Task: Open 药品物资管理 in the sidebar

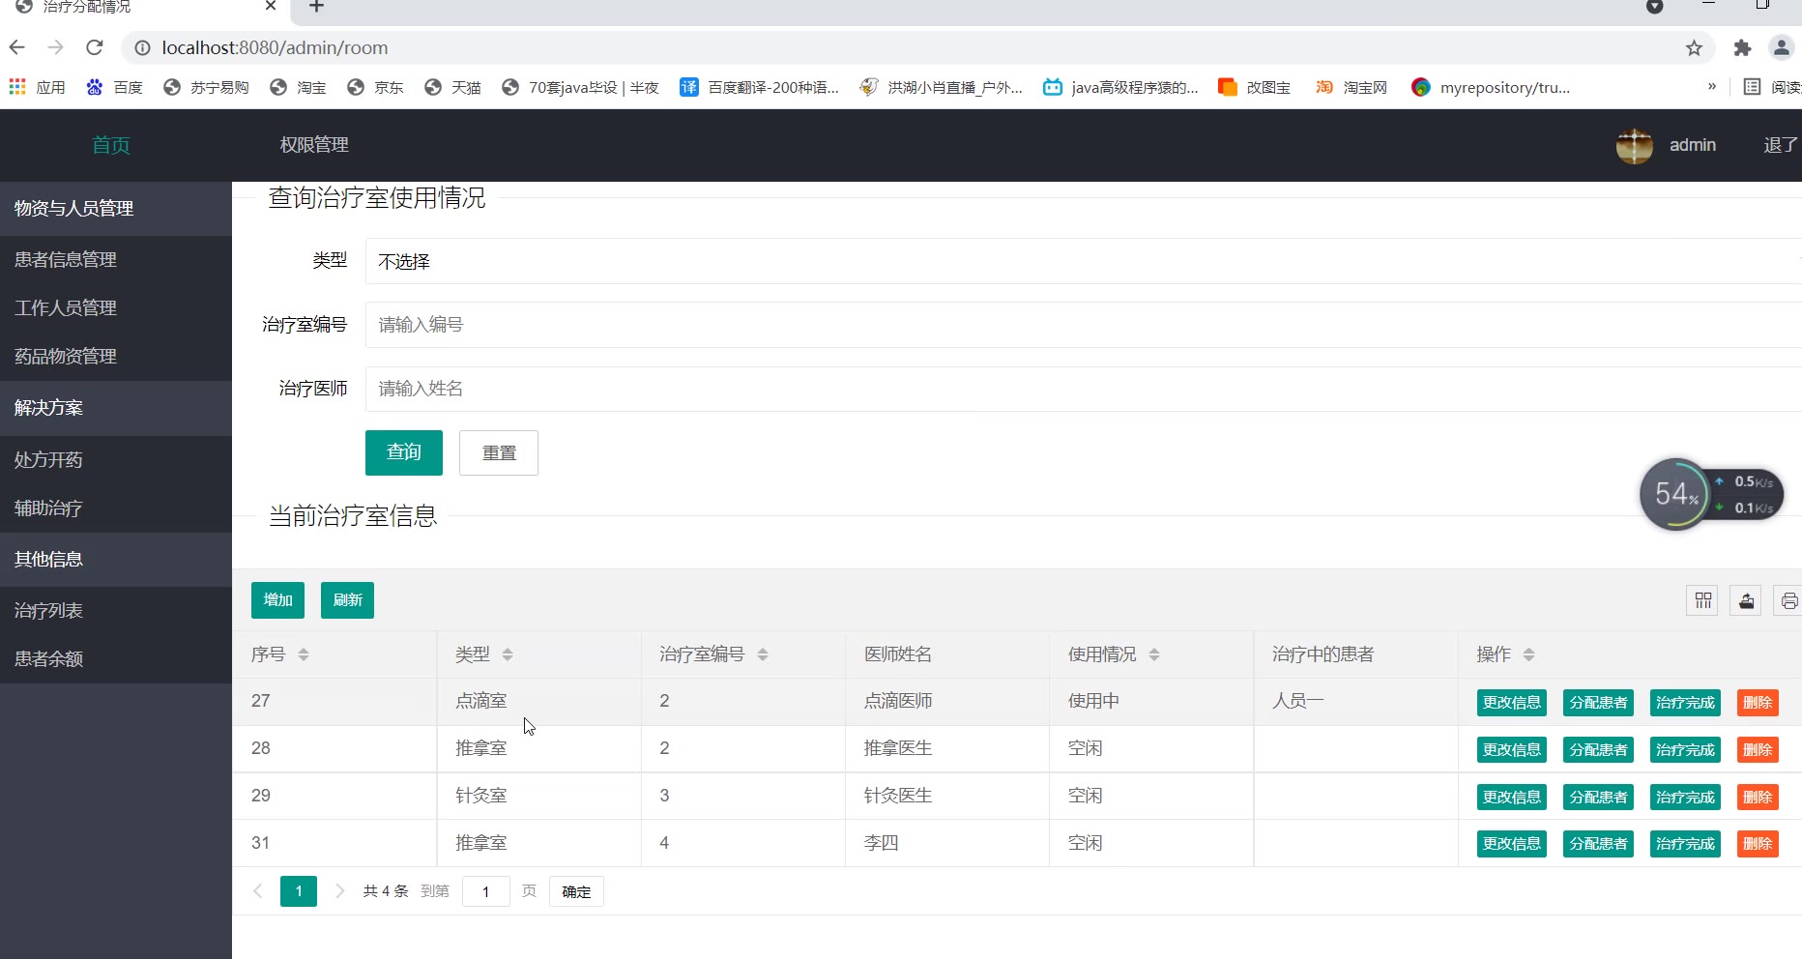Action: click(x=116, y=356)
